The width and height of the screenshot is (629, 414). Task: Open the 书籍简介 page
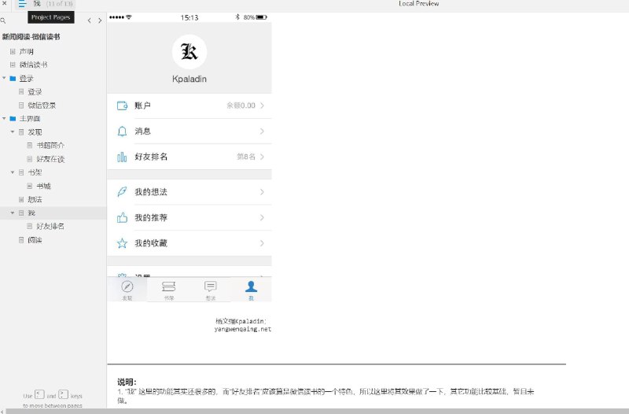click(50, 146)
